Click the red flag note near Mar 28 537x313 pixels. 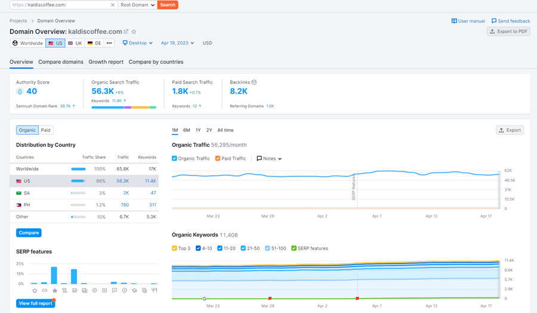pyautogui.click(x=270, y=299)
